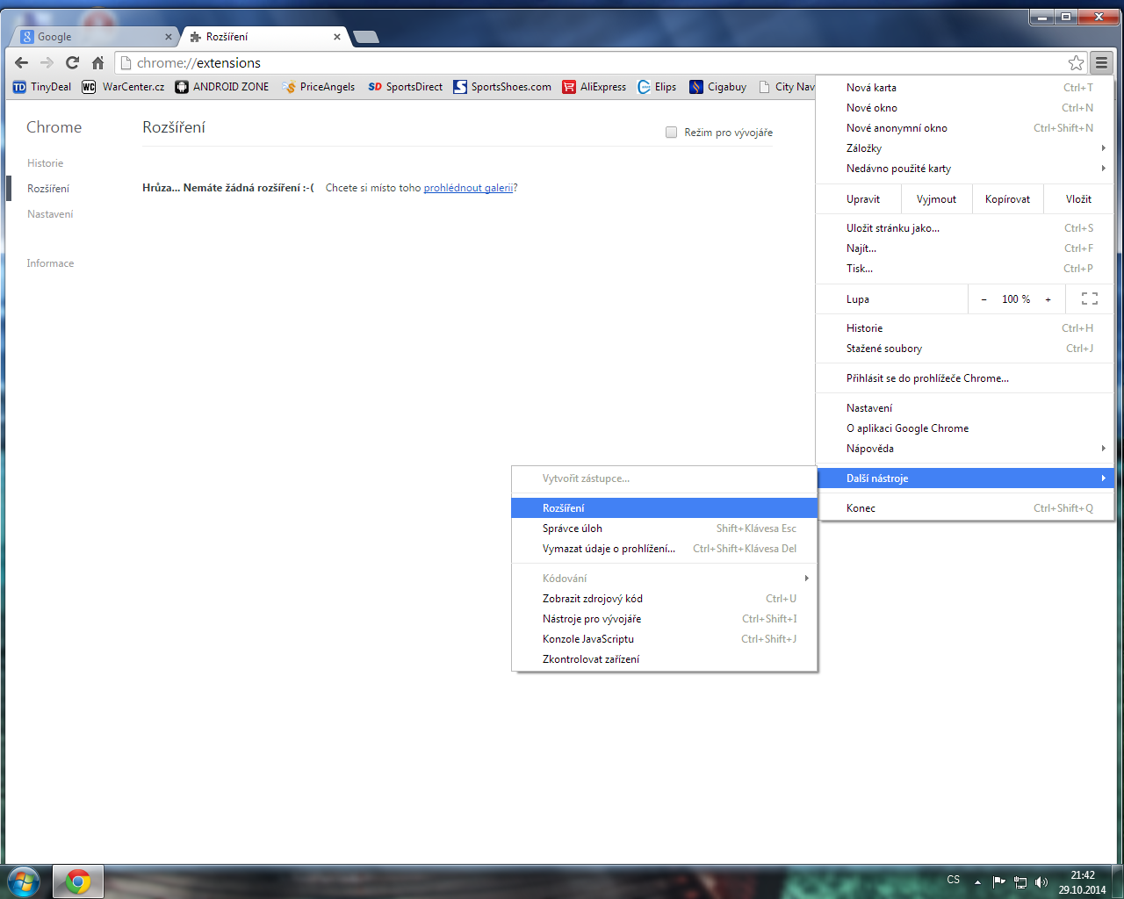The image size is (1124, 899).
Task: Open the AliExpress bookmark
Action: [594, 87]
